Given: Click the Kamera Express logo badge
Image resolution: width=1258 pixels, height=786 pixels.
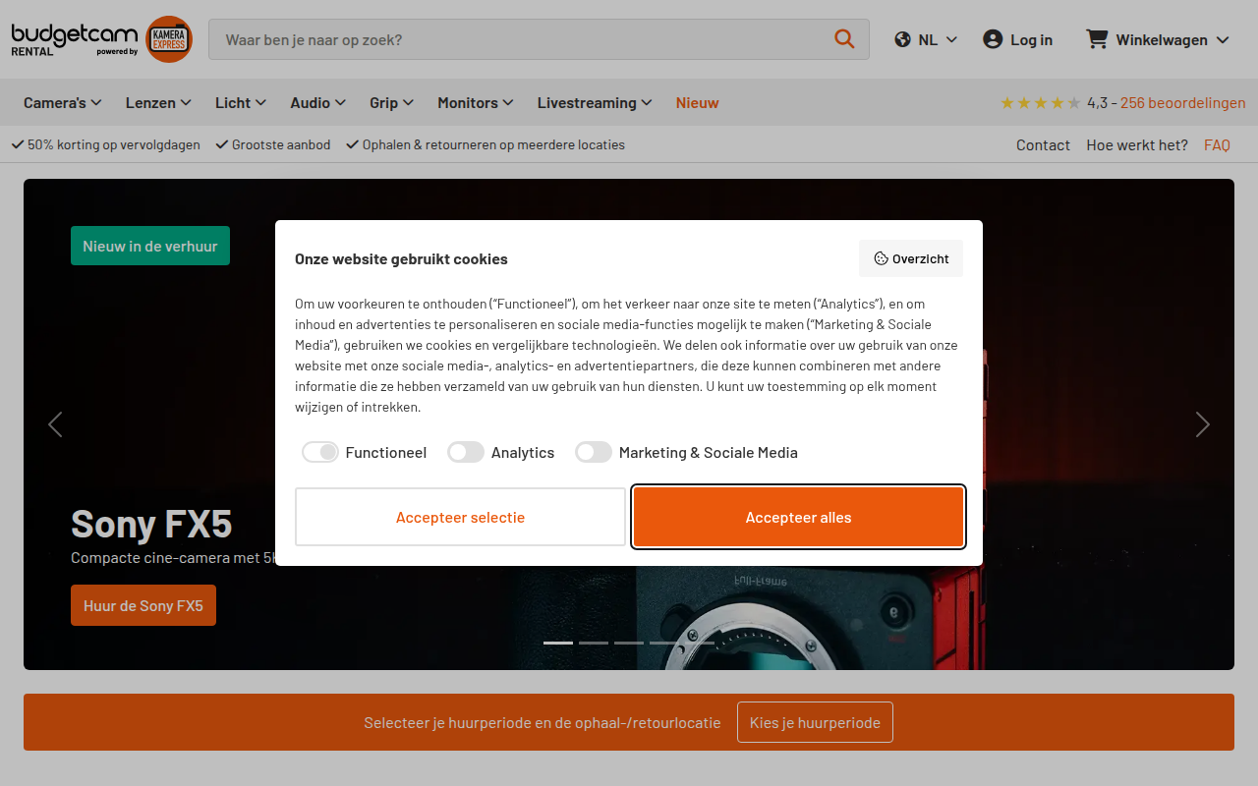Looking at the screenshot, I should tap(169, 39).
